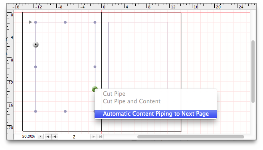
Task: Click the horizontal scrollbar thumb
Action: point(190,137)
